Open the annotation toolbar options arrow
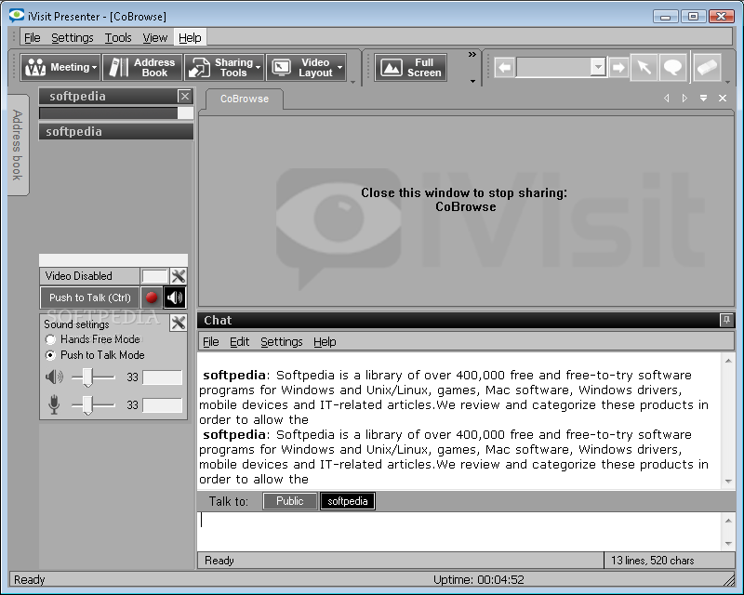This screenshot has width=744, height=595. 727,82
